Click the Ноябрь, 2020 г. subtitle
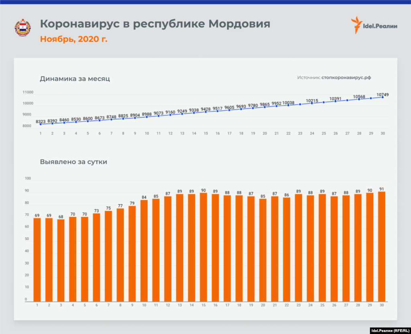Screen dimensions: 411x334 73,39
